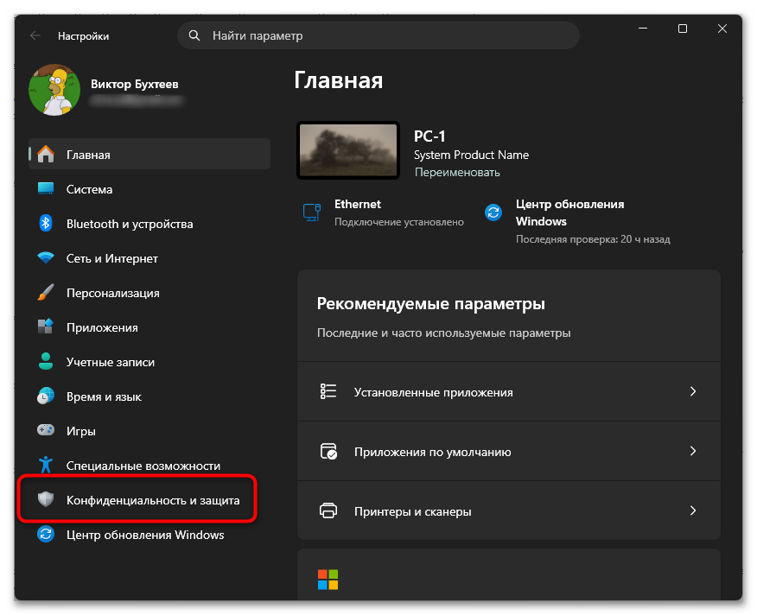Image resolution: width=757 pixels, height=615 pixels.
Task: Focus the Найти параметр search field
Action: point(378,35)
